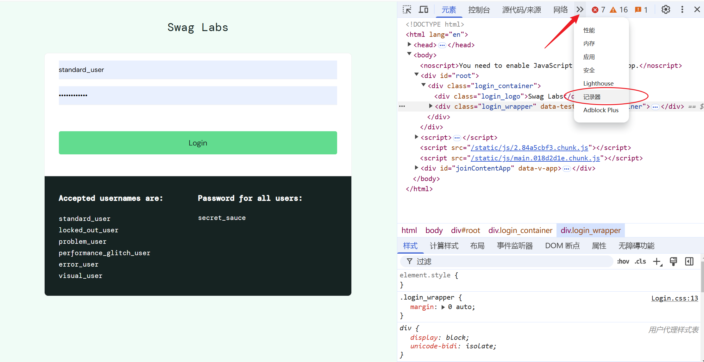
Task: Select html in the breadcrumb bar
Action: tap(409, 230)
